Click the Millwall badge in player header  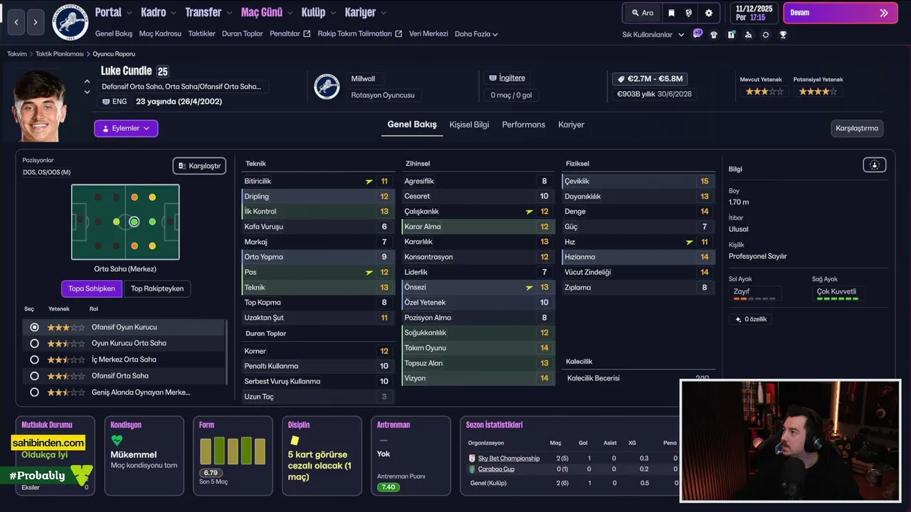pyautogui.click(x=327, y=87)
